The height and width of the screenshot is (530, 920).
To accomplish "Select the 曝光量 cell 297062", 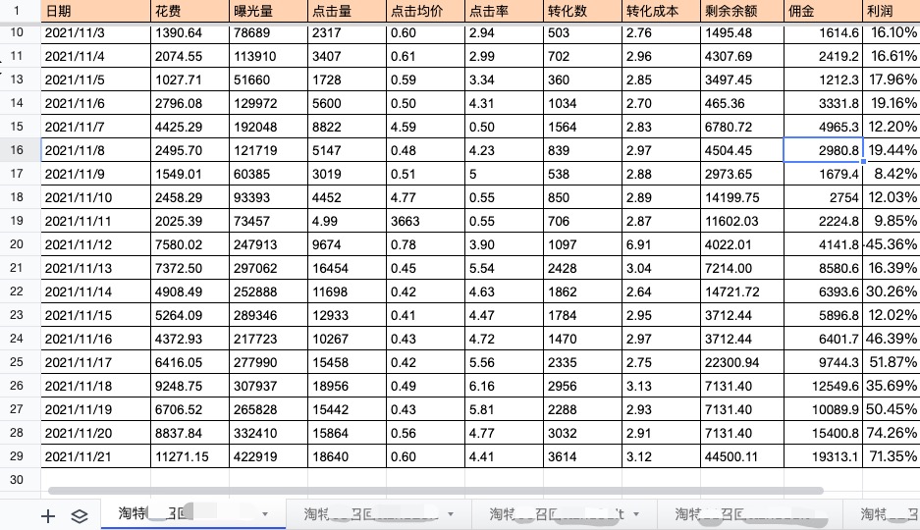I will [x=269, y=268].
